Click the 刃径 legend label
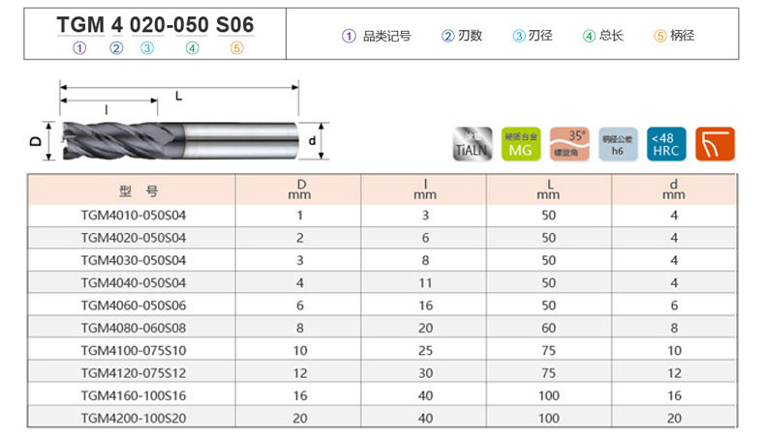This screenshot has width=765, height=436. pyautogui.click(x=540, y=36)
